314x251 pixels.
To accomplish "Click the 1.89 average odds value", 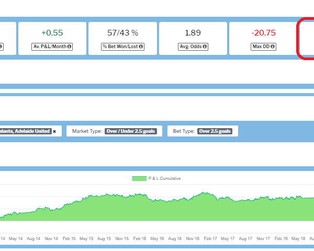I will (x=193, y=33).
